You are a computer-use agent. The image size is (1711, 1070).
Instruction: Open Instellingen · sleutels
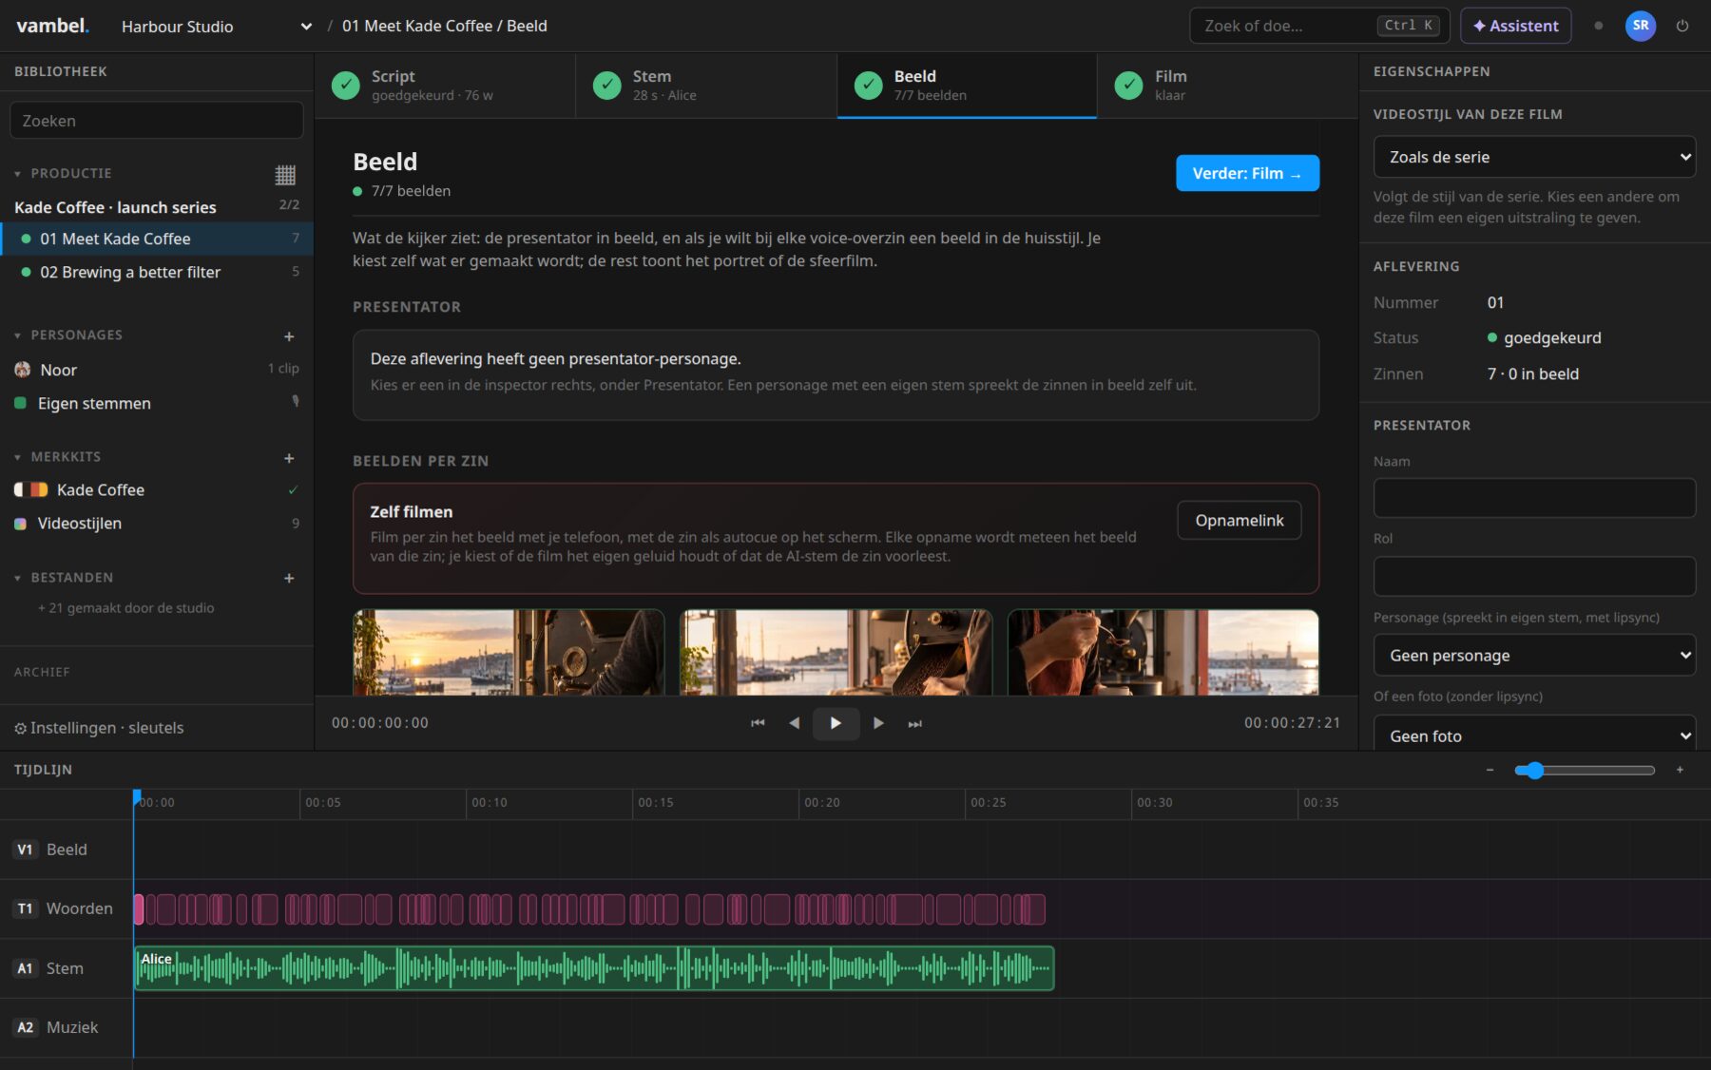click(99, 728)
